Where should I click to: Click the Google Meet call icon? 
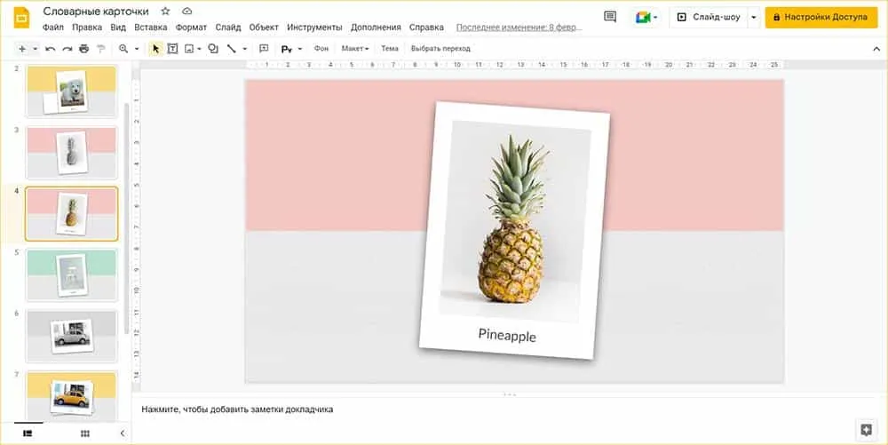pos(643,18)
